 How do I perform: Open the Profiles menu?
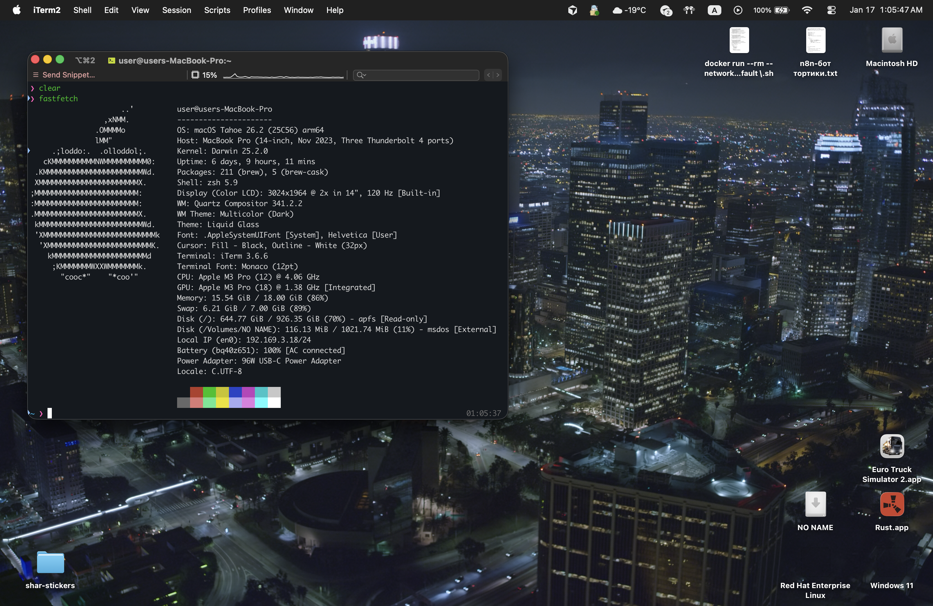(x=257, y=10)
